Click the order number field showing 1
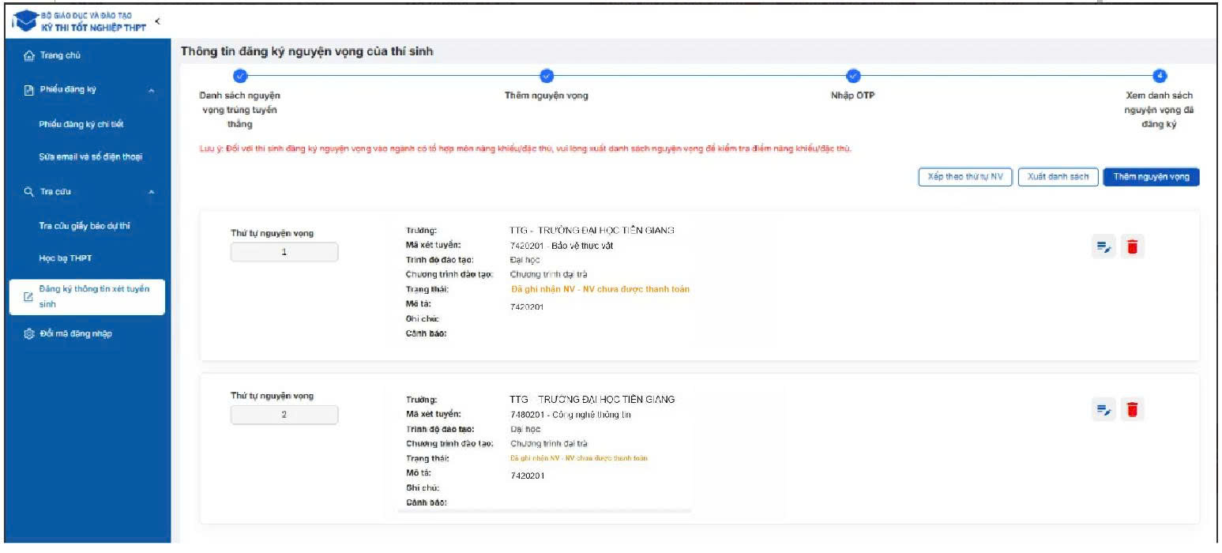 [284, 252]
